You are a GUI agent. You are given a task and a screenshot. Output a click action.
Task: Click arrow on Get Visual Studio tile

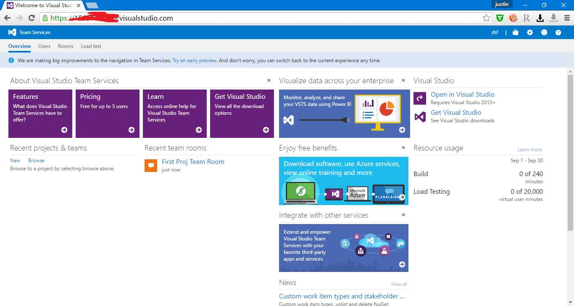pyautogui.click(x=266, y=130)
